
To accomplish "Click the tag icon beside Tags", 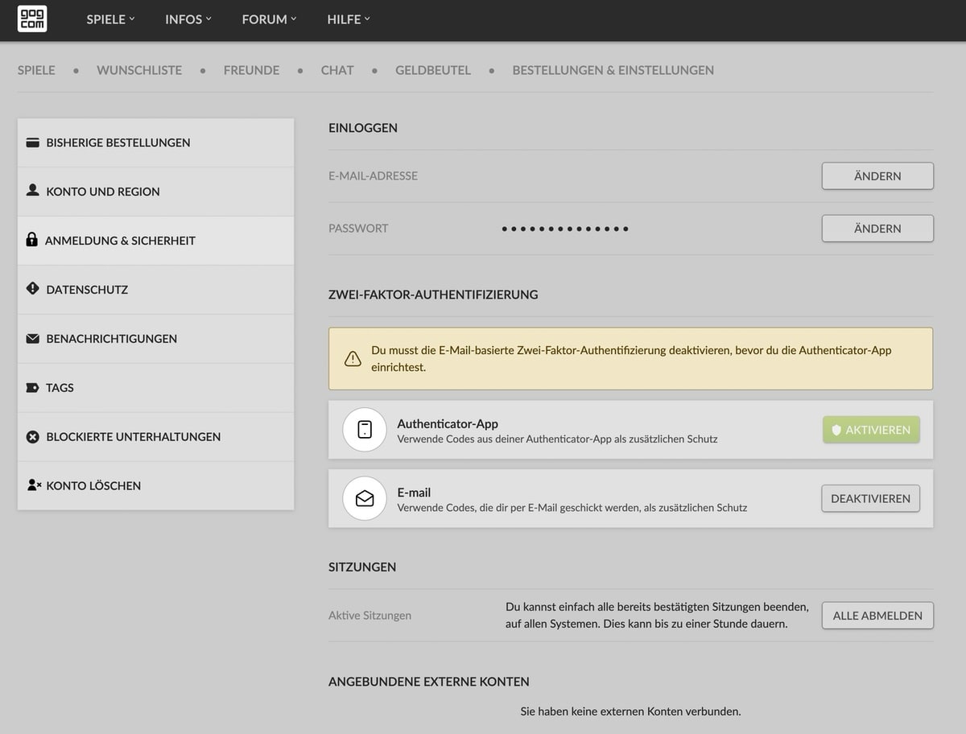I will (x=33, y=388).
